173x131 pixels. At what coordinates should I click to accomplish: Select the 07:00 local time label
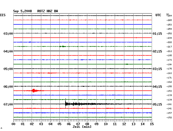point(8,104)
